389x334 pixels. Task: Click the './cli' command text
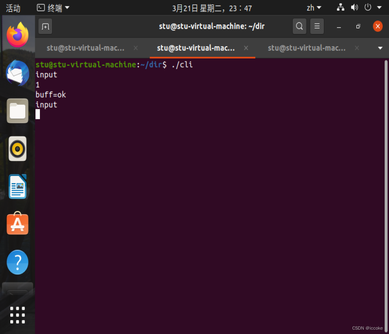tap(182, 65)
